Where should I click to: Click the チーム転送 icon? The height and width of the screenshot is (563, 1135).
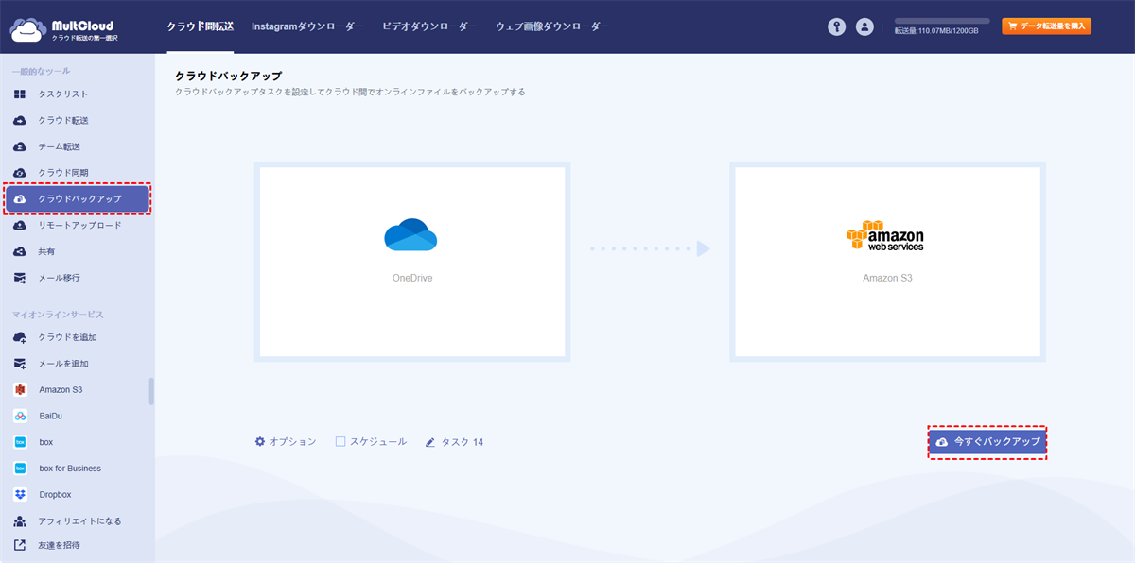pyautogui.click(x=20, y=147)
